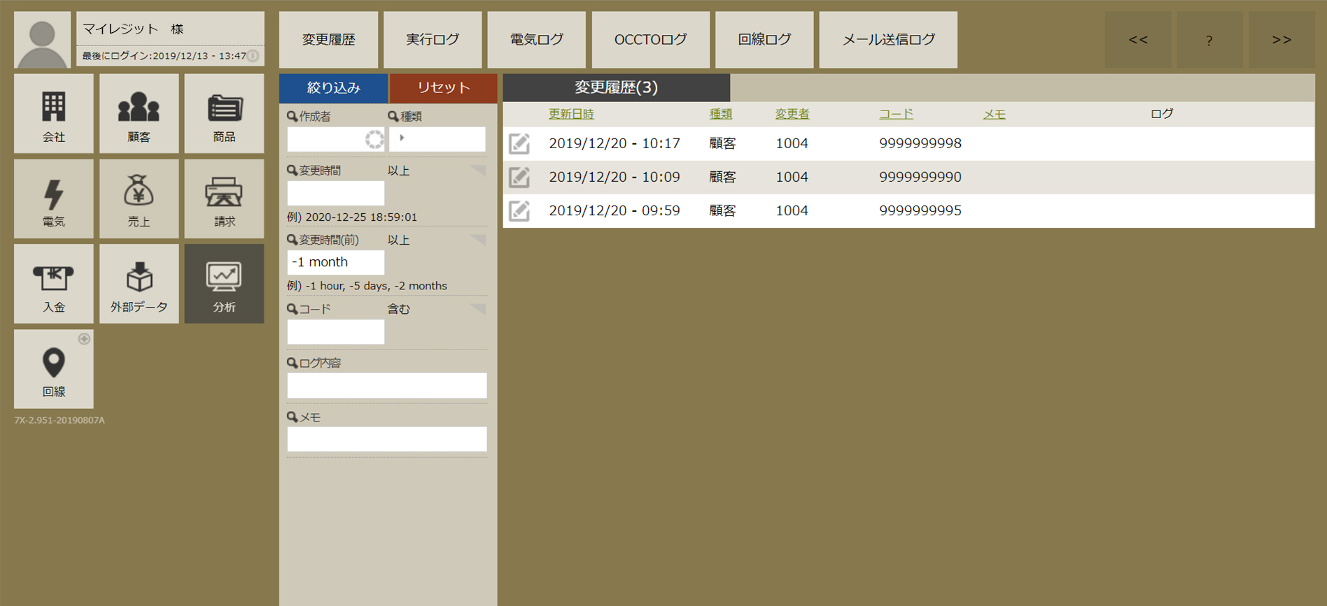Apply filters with 絞り込み button

pyautogui.click(x=333, y=88)
